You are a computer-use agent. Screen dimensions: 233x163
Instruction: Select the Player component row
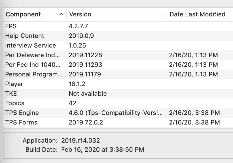pyautogui.click(x=118, y=84)
